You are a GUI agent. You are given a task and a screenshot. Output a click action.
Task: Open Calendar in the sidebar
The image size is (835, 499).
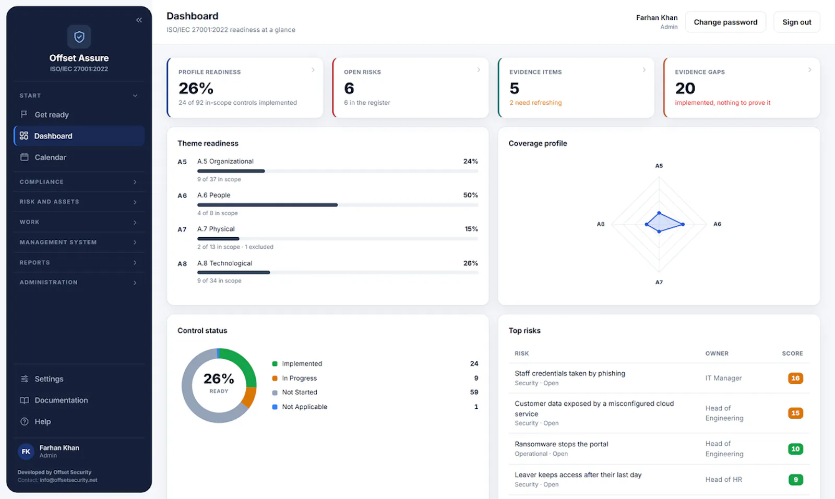tap(79, 157)
